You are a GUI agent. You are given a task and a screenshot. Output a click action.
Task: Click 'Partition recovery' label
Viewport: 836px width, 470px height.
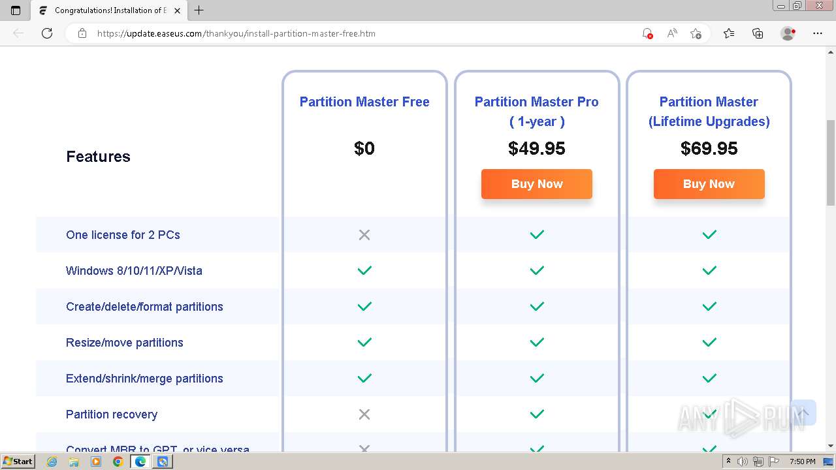[x=112, y=415]
